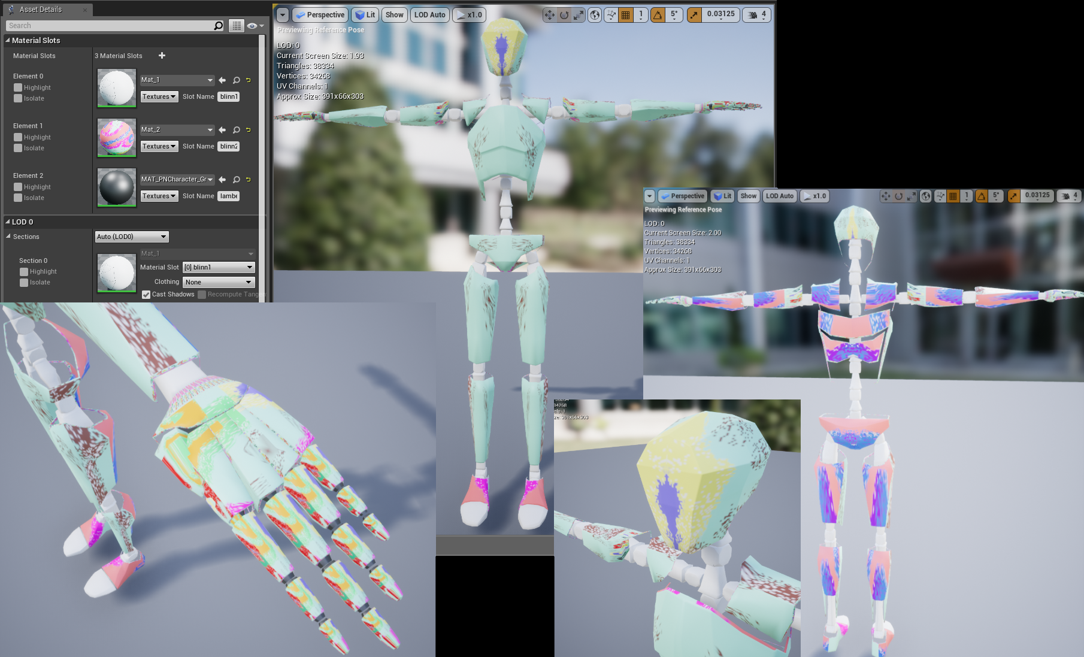The height and width of the screenshot is (657, 1084).
Task: Browse to MAT_PNCharacter in Content Browser
Action: (236, 180)
